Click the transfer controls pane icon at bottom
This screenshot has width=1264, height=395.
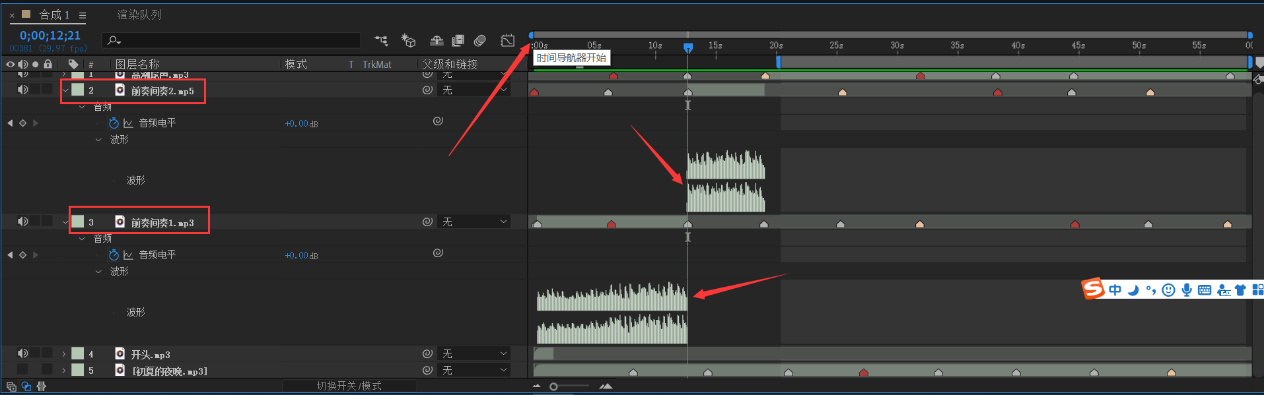pos(26,386)
